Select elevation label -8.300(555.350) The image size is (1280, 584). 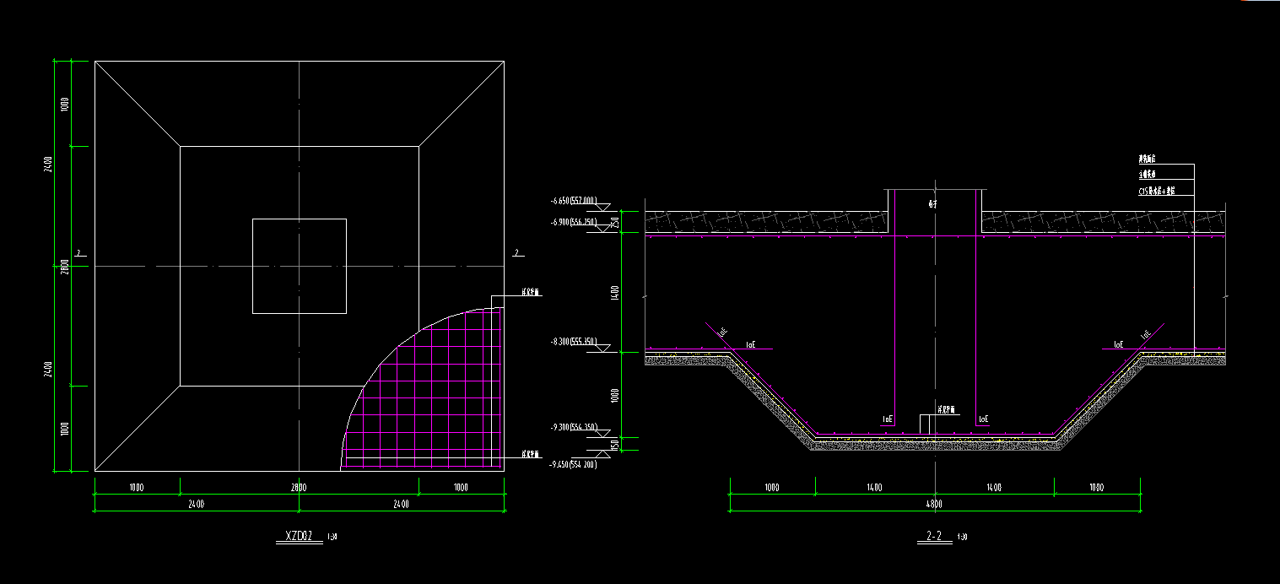[x=574, y=342]
